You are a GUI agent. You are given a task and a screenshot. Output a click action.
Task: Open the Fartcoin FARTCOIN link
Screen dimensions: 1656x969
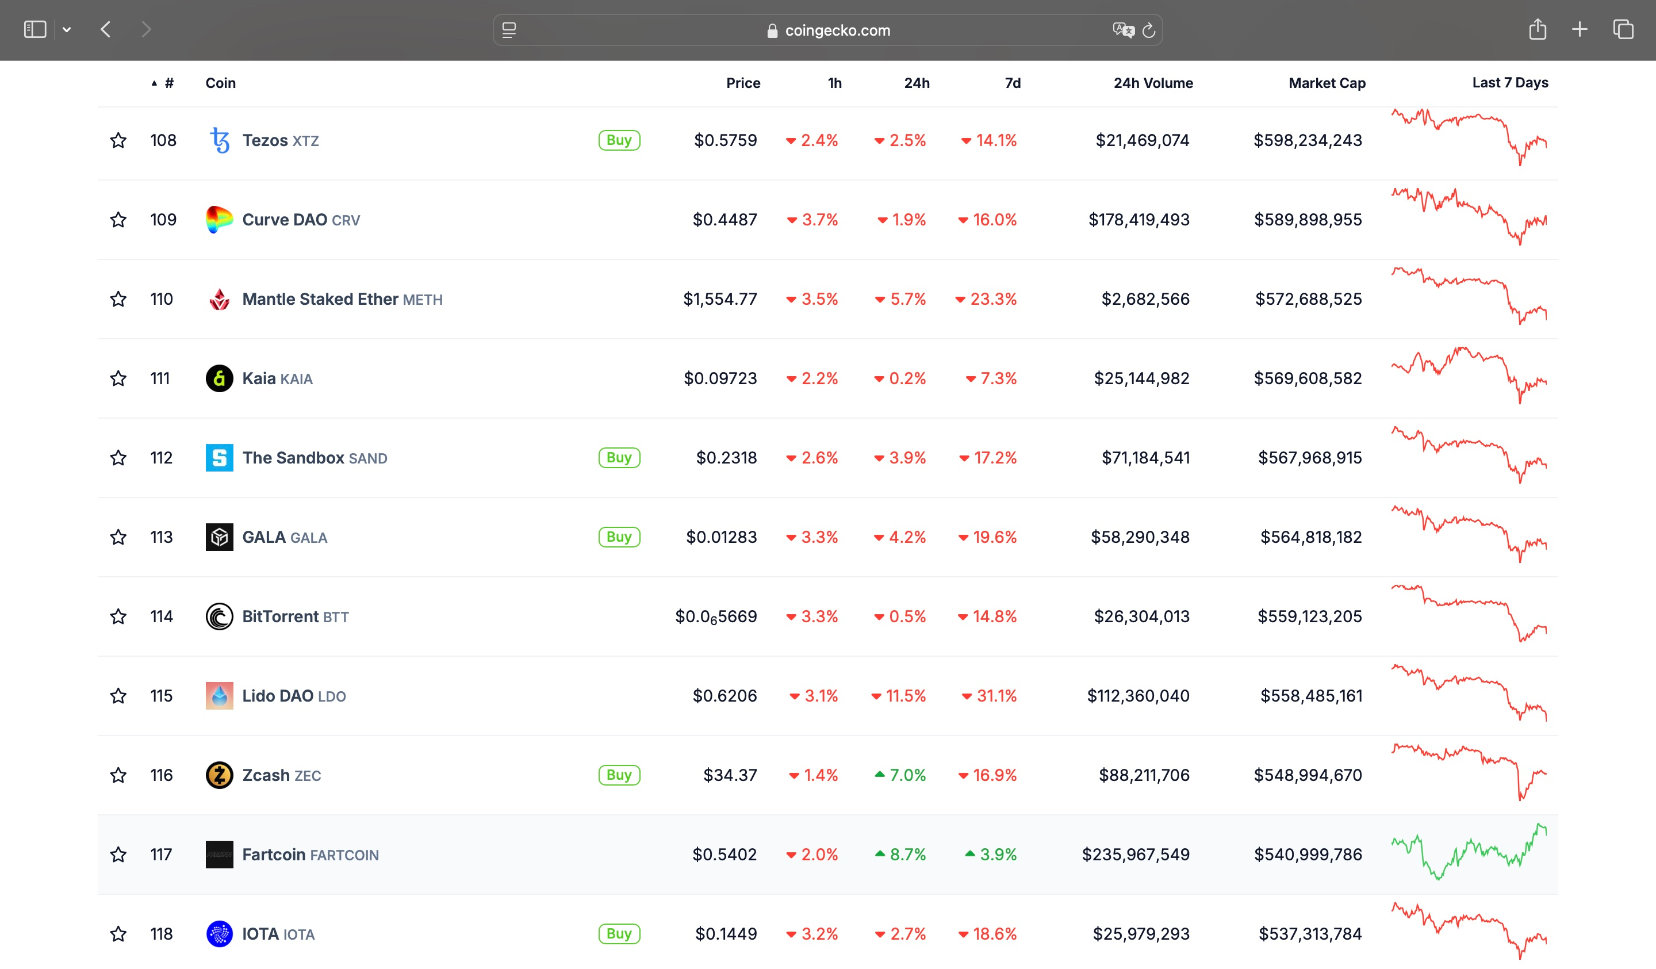(310, 854)
